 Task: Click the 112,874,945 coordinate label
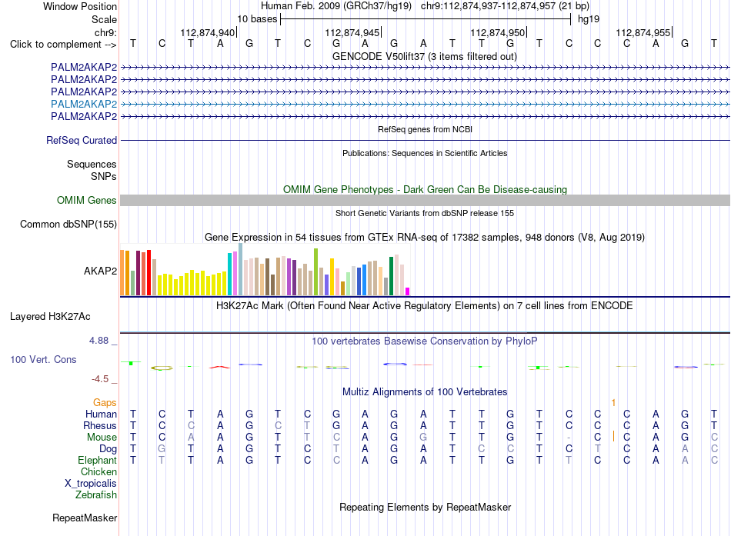pos(352,32)
